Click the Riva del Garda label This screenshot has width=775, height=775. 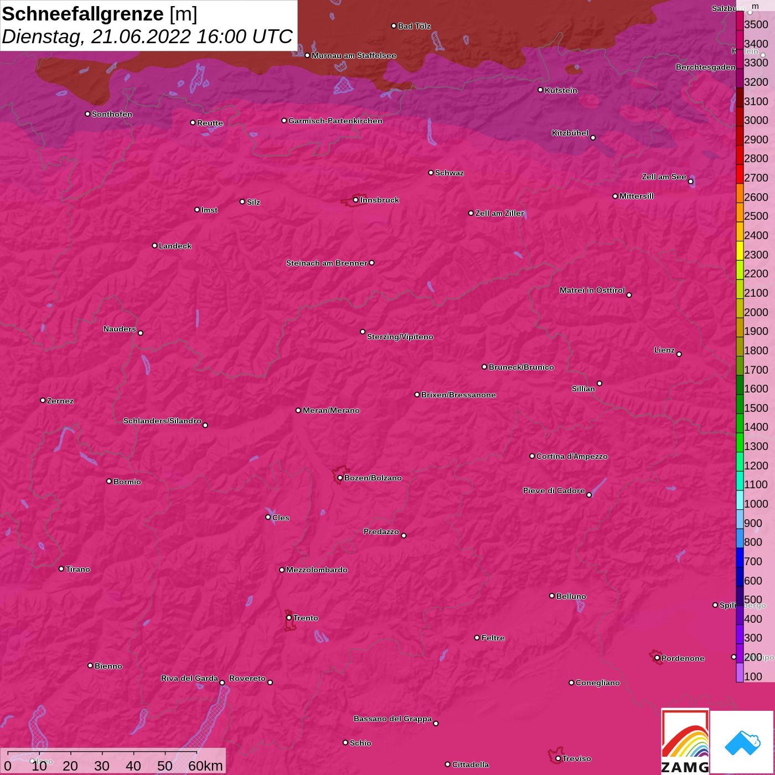[x=189, y=678]
